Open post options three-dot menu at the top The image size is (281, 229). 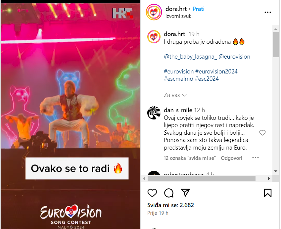(268, 12)
